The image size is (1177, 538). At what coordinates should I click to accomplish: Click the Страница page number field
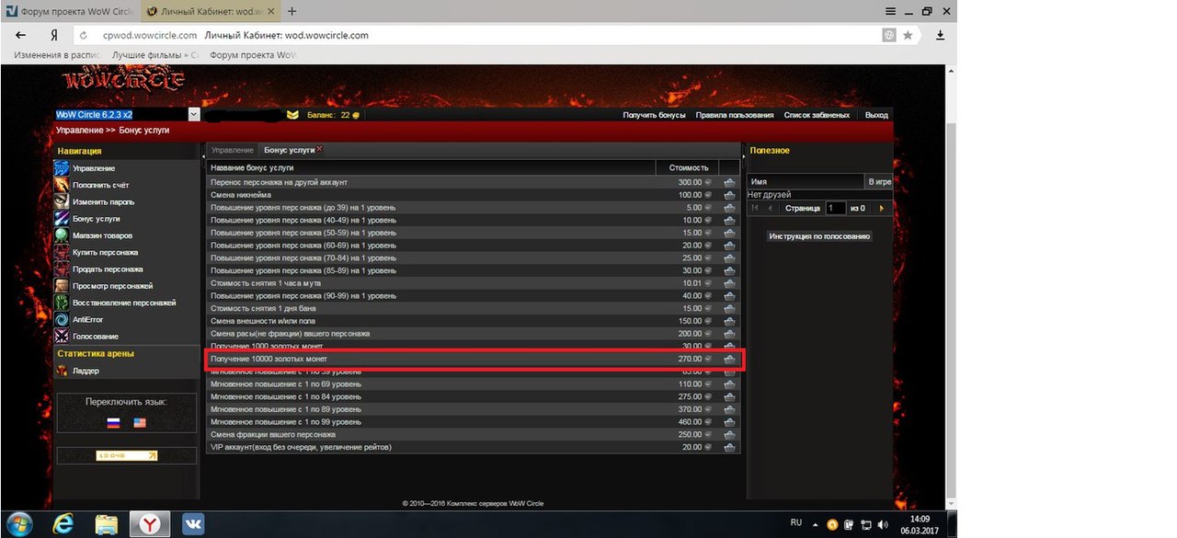(835, 209)
